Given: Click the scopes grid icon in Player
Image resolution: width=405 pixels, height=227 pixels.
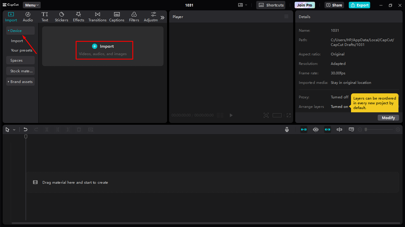Looking at the screenshot, I should tap(221, 115).
